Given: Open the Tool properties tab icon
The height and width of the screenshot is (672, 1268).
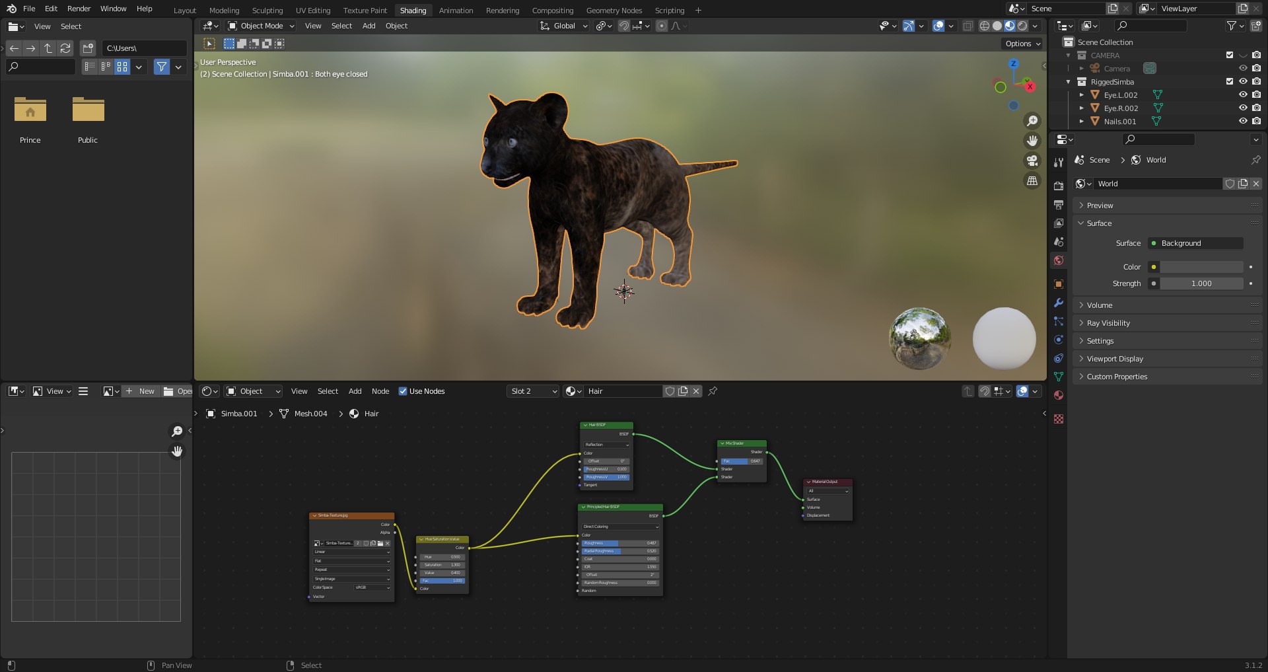Looking at the screenshot, I should pos(1059,163).
